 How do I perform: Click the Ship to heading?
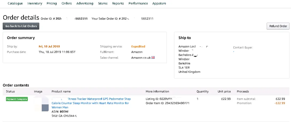185,38
